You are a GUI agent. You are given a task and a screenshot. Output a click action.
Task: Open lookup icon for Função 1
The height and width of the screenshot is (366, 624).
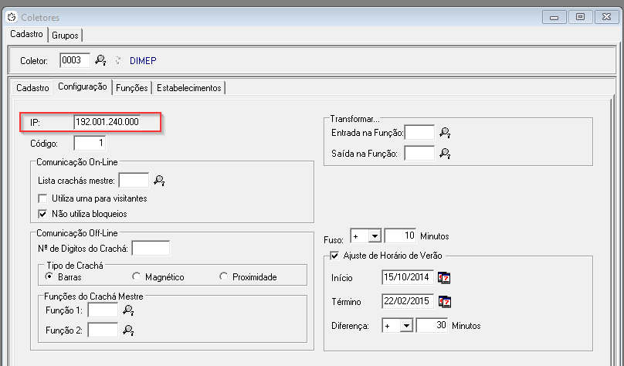(x=128, y=310)
